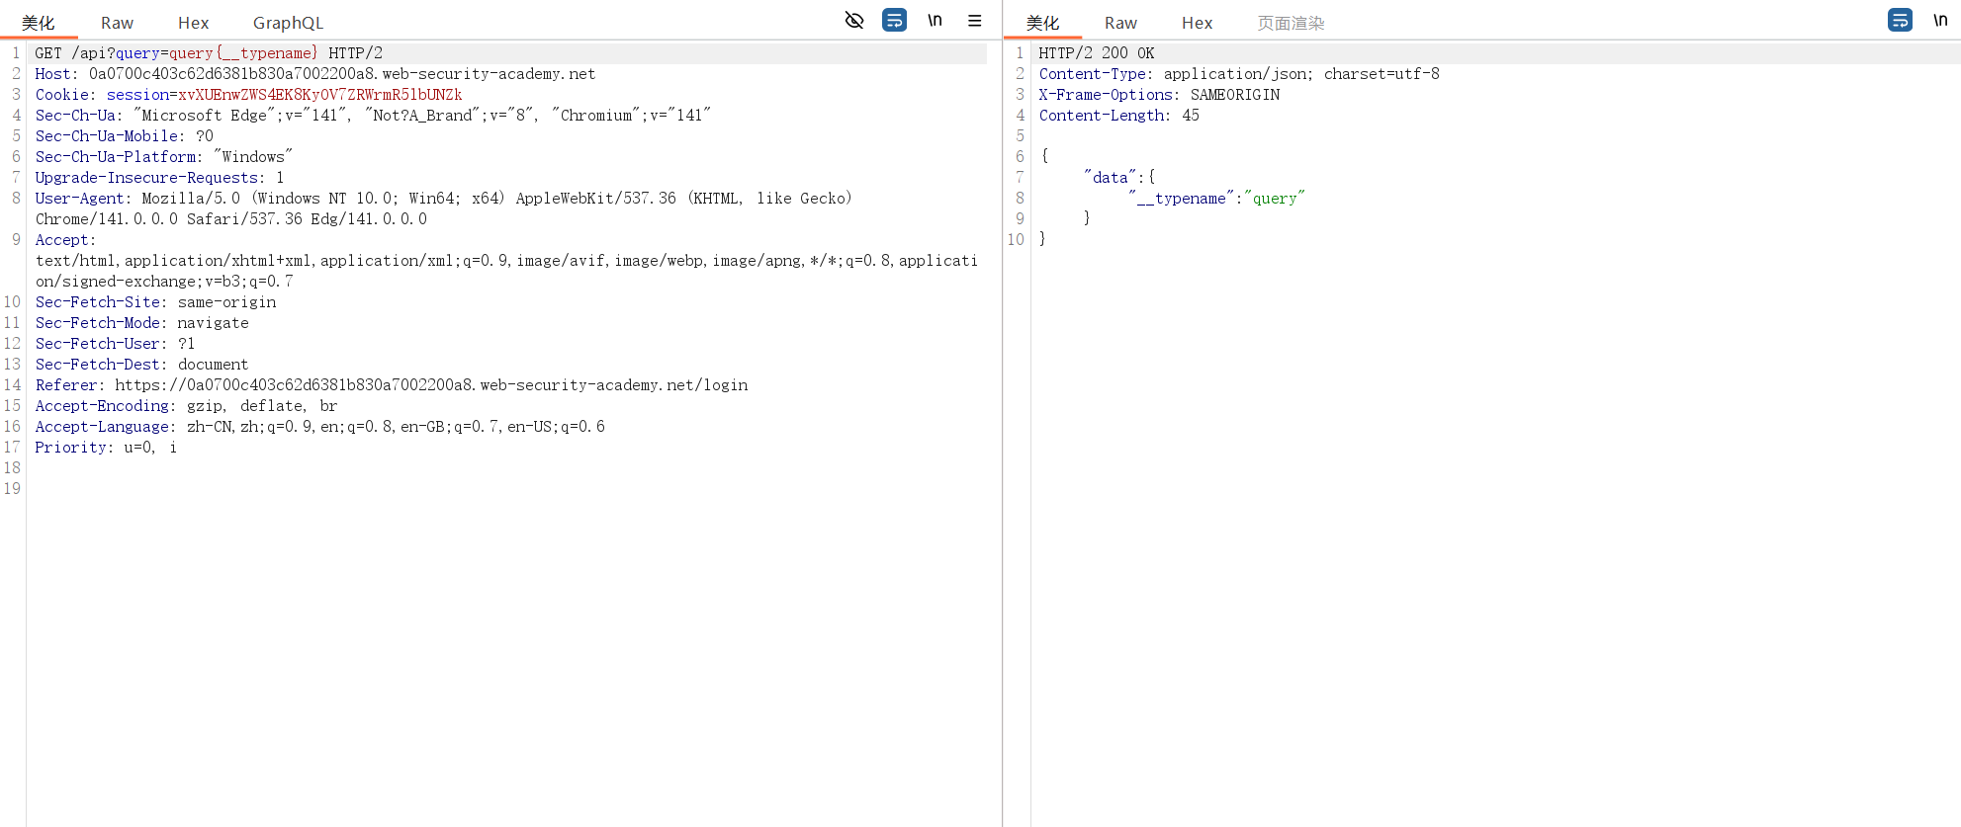Select the request 美化 tab

[39, 23]
